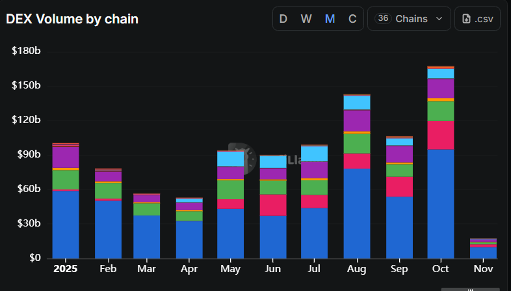Download data with the .csv button
511x291 pixels.
478,19
